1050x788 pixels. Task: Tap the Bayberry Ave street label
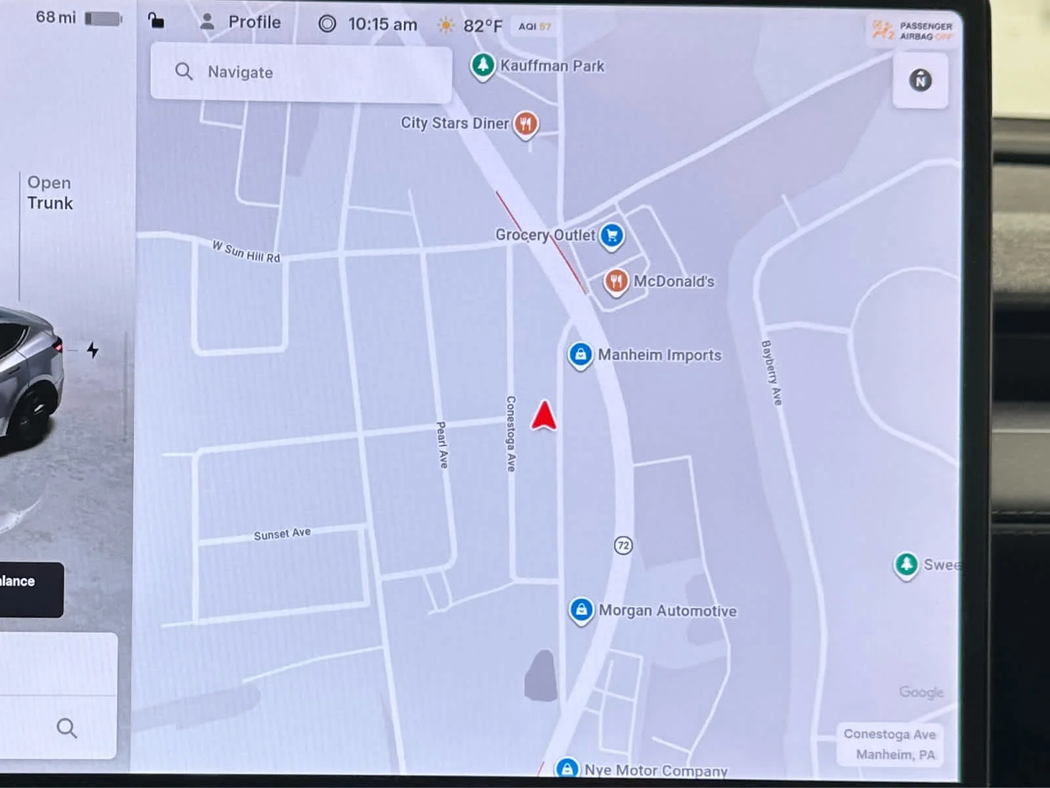coord(772,372)
